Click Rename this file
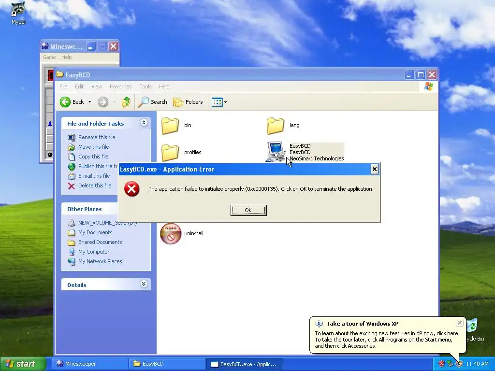 (97, 137)
